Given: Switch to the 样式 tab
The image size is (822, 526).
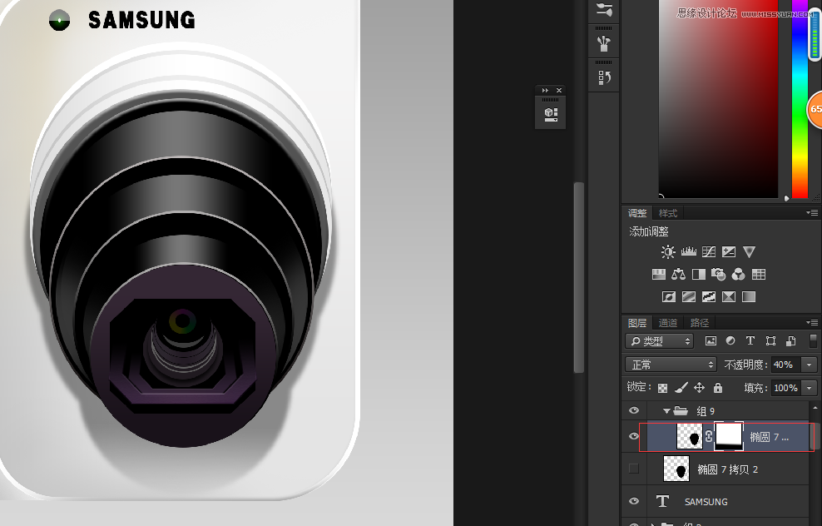Looking at the screenshot, I should point(668,213).
